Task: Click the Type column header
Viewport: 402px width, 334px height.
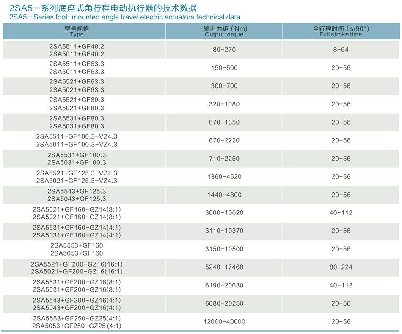Action: click(x=77, y=31)
